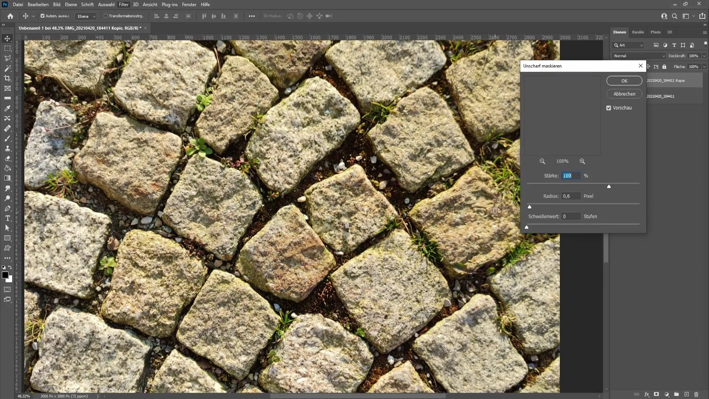The image size is (709, 399).
Task: Select the Crop tool
Action: click(7, 78)
